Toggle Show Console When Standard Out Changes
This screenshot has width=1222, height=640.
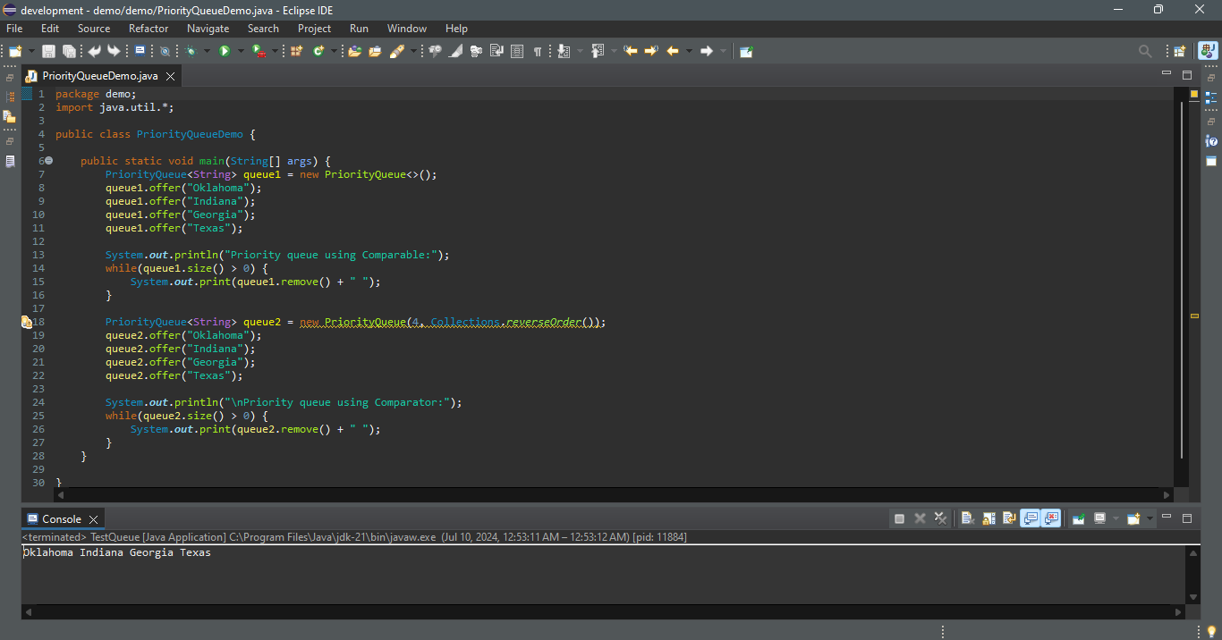[1030, 518]
